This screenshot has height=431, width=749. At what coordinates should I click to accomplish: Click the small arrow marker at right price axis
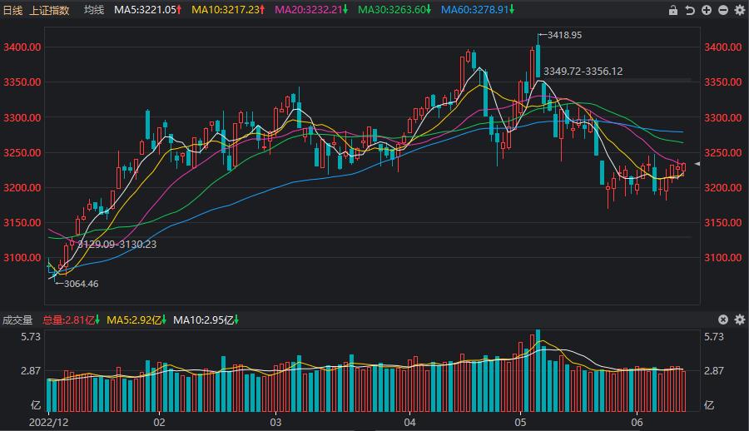(697, 165)
